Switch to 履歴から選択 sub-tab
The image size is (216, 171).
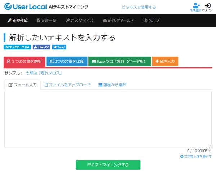(x=112, y=85)
